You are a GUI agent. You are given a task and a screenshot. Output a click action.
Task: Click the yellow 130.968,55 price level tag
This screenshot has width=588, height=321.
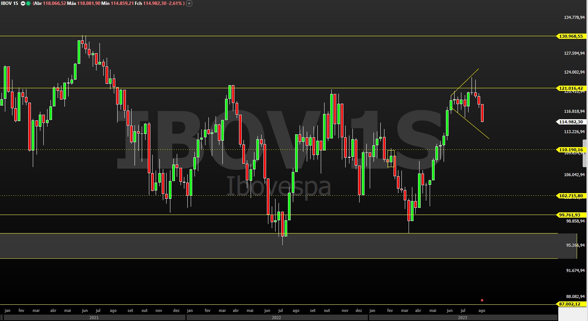coord(570,36)
